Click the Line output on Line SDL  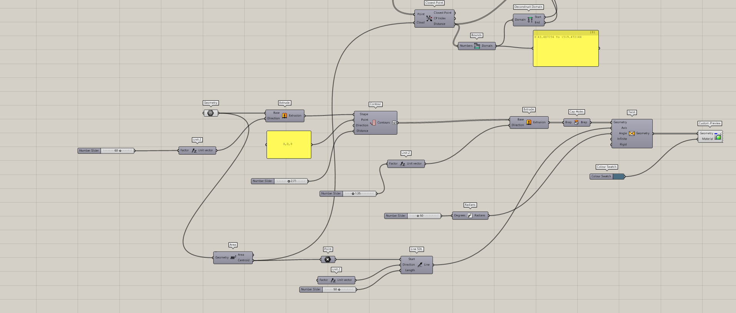coord(427,265)
